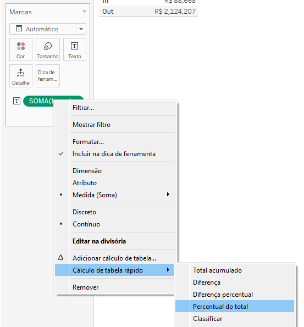Viewport: 304px width, 327px height.
Task: Select Atributo option
Action: pyautogui.click(x=115, y=183)
